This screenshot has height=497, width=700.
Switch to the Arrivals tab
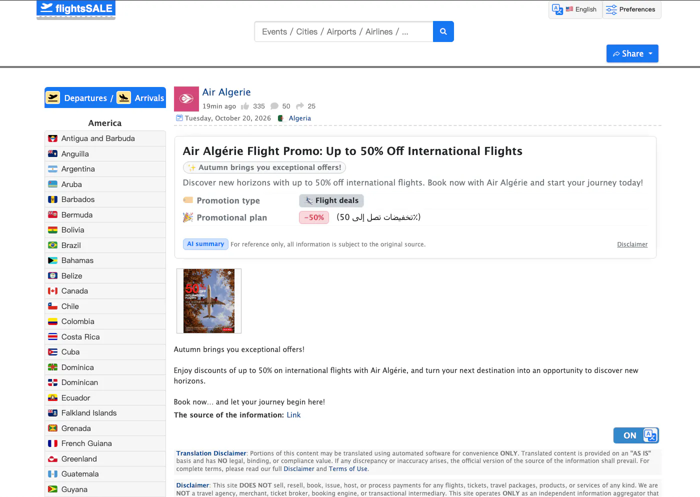(140, 98)
